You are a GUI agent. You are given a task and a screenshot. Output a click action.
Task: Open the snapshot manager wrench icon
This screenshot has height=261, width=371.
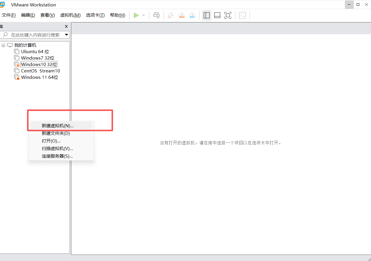tap(192, 15)
